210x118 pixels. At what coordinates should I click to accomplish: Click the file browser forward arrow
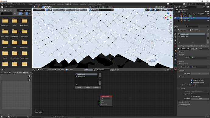(x=5, y=10)
